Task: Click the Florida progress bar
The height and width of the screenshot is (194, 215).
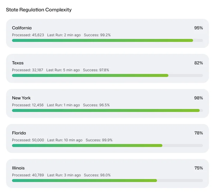Action: [107, 145]
